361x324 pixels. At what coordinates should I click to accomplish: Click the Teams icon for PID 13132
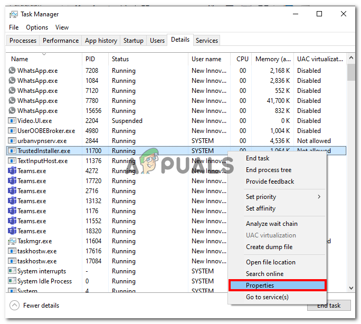[x=12, y=201]
